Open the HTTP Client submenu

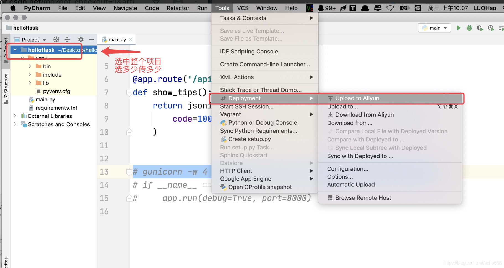point(265,171)
